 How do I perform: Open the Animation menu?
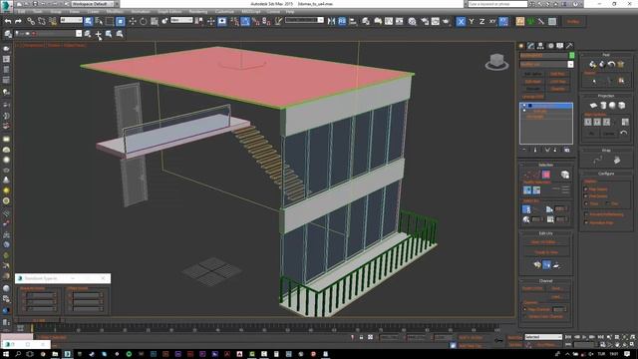pyautogui.click(x=141, y=12)
